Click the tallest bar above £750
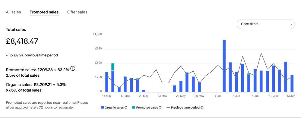The width and height of the screenshot is (301, 118). 224,66
